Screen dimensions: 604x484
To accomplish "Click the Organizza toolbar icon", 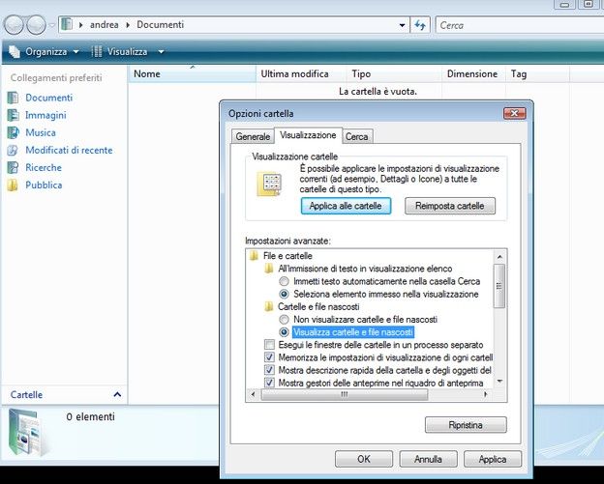I will coord(15,51).
